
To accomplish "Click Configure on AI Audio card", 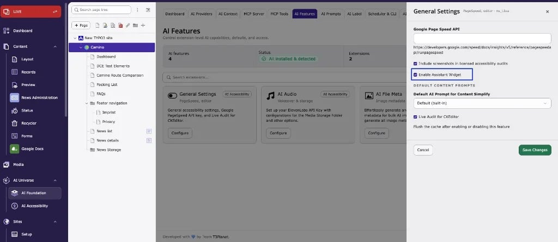I will click(x=278, y=133).
